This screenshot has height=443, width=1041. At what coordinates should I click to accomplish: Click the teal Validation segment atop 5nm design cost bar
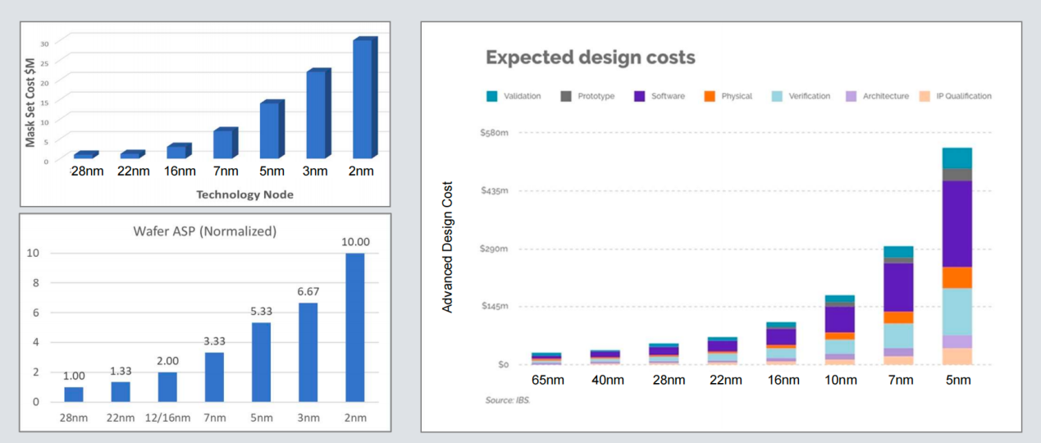(957, 158)
